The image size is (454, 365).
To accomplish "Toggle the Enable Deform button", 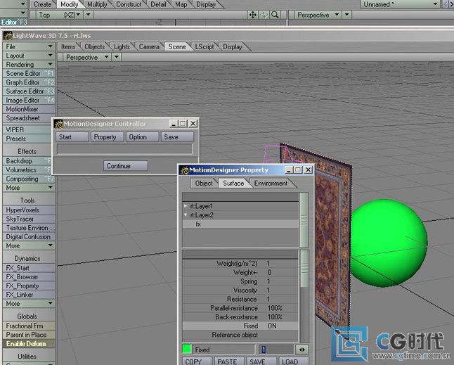I will (x=28, y=344).
